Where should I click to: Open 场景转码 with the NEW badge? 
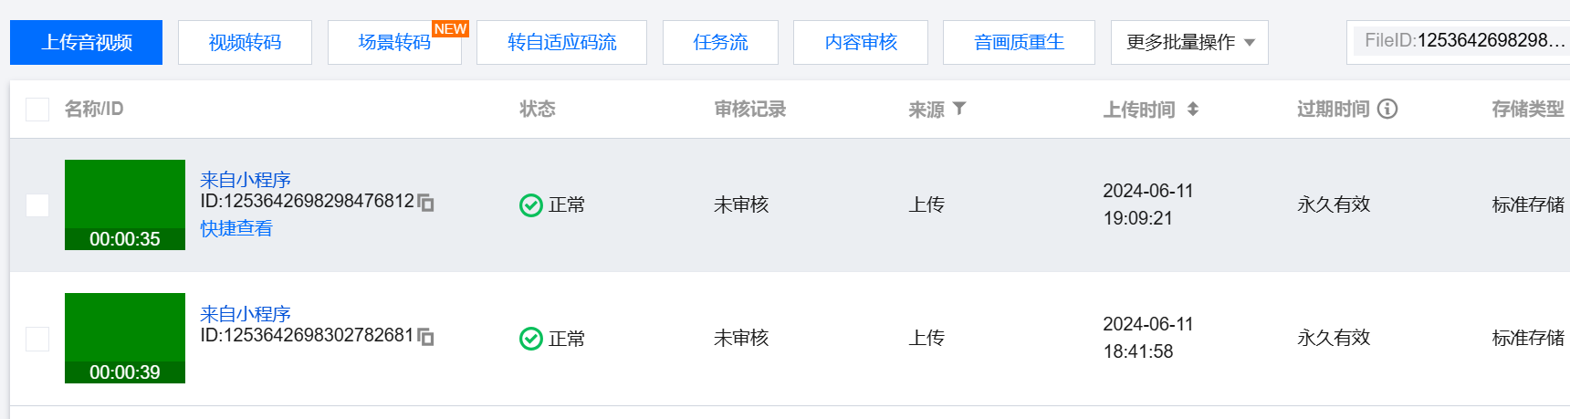point(394,43)
